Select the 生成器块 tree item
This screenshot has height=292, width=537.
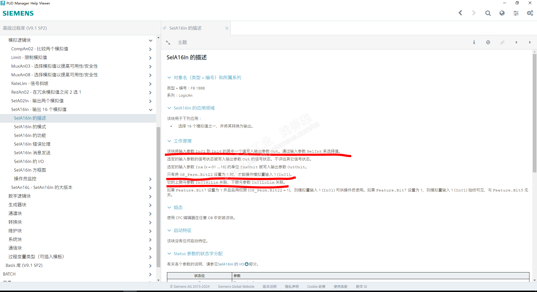coord(17,205)
